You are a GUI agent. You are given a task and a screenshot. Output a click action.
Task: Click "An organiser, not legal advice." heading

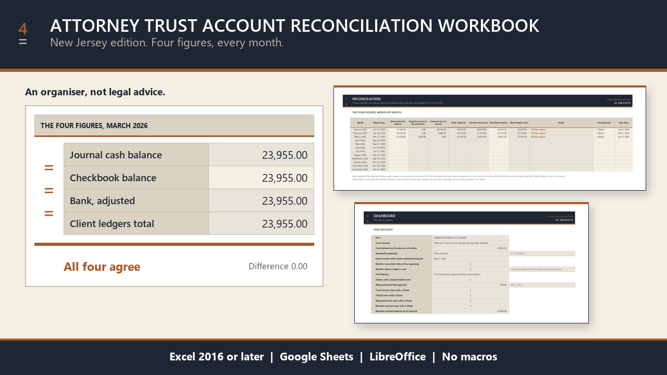pyautogui.click(x=95, y=92)
